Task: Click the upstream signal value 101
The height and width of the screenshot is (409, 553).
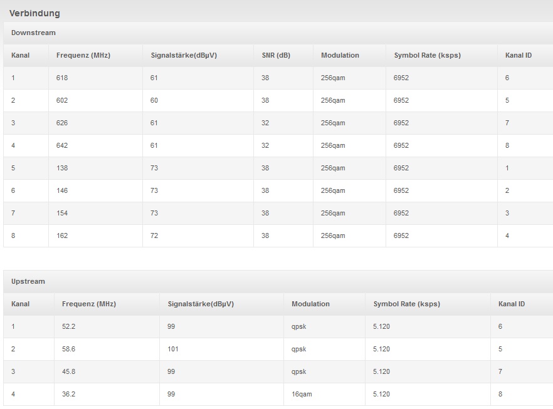Action: pos(173,349)
